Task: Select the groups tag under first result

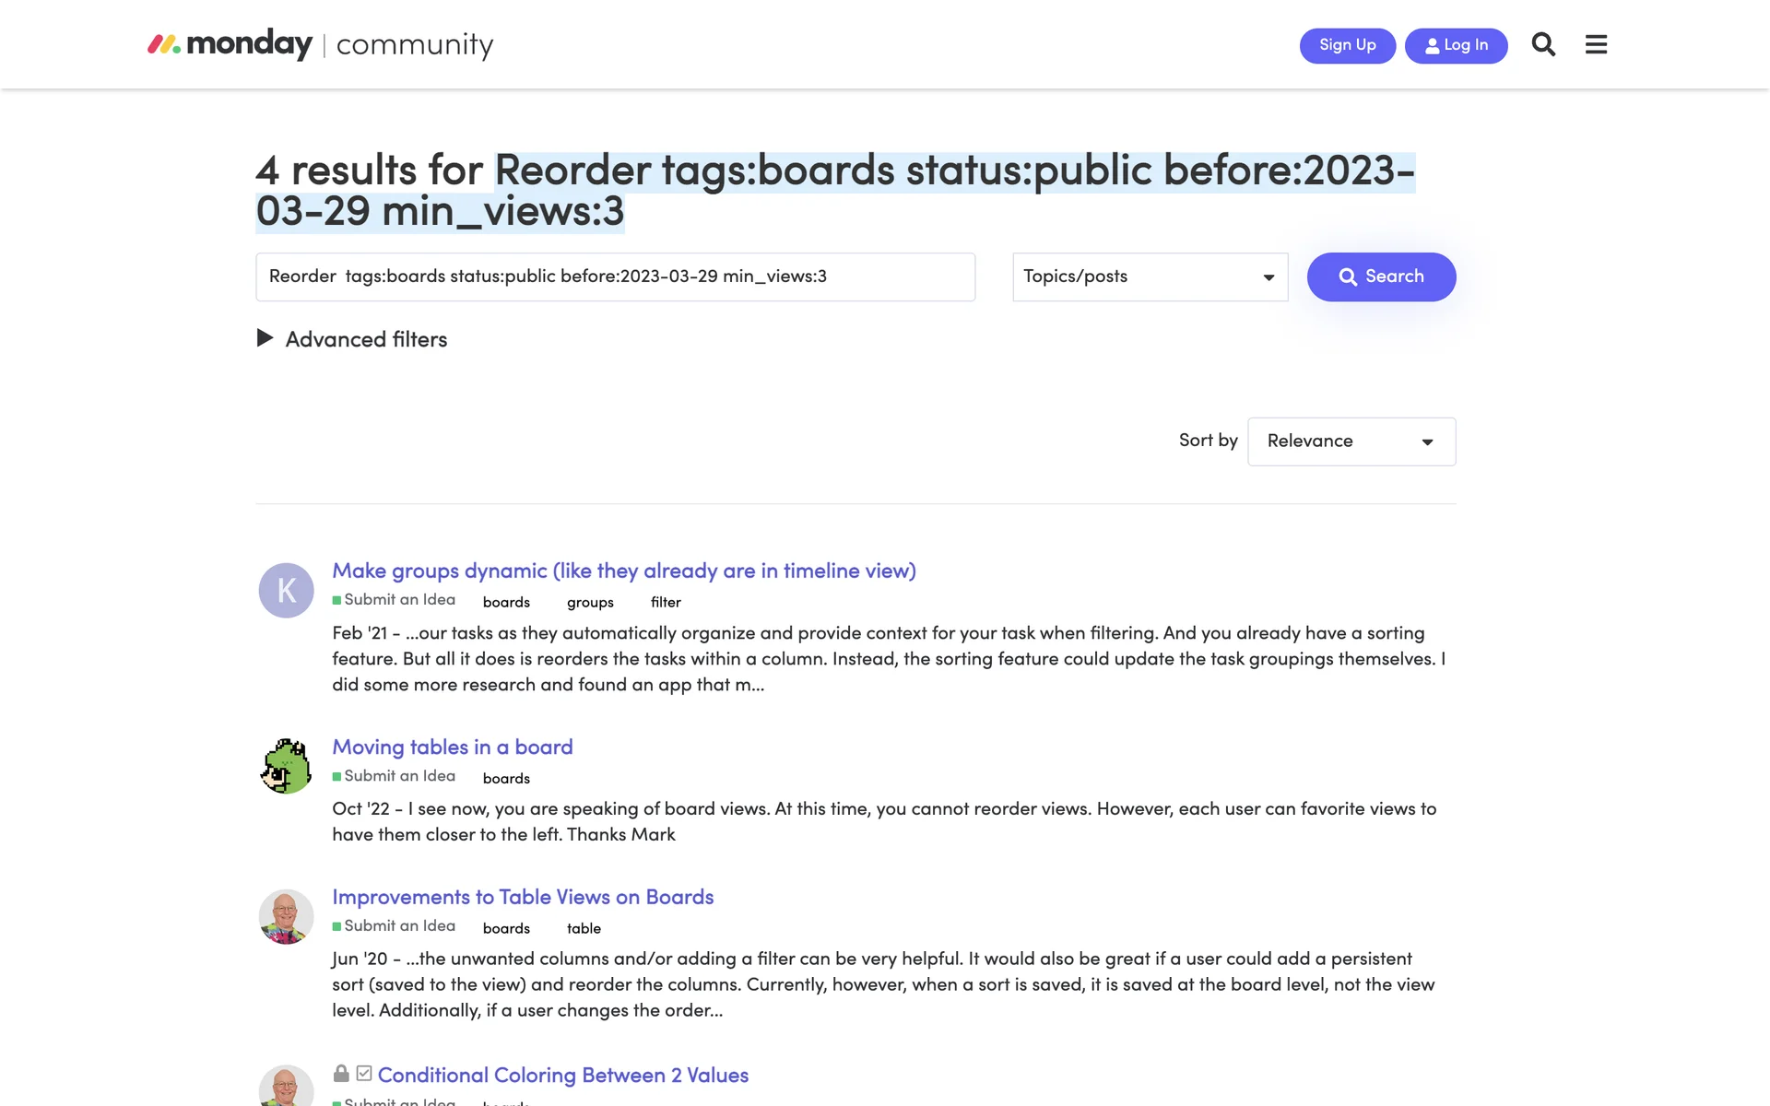Action: click(590, 602)
